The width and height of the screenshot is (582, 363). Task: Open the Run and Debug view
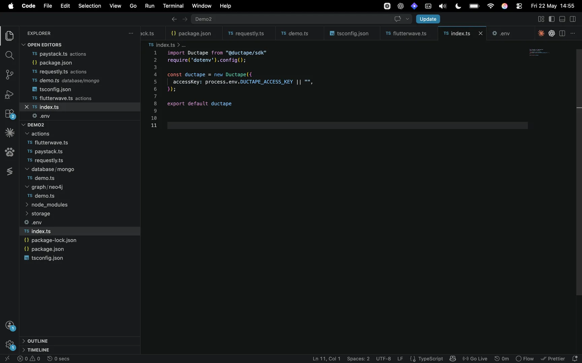click(9, 94)
